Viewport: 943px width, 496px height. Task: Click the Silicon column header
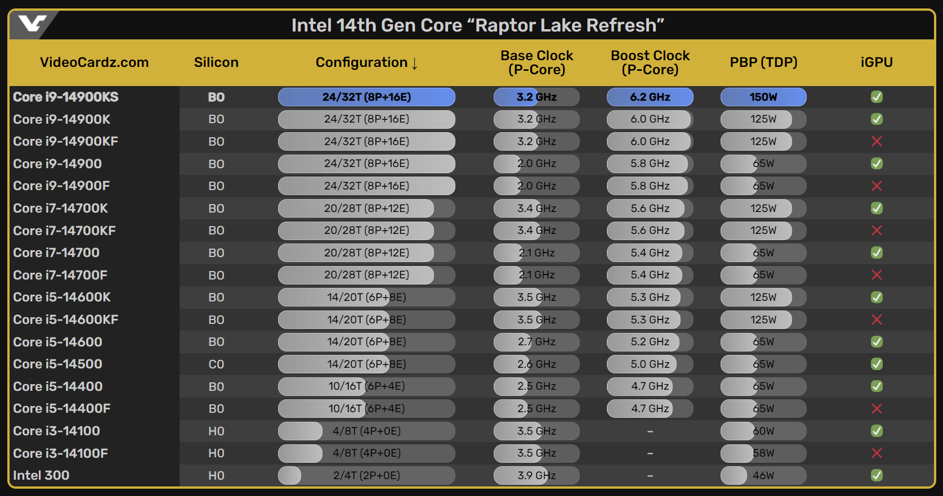pyautogui.click(x=216, y=62)
